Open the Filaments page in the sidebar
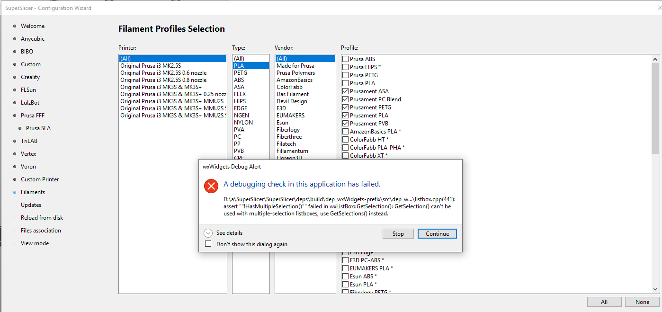Image resolution: width=662 pixels, height=312 pixels. (x=31, y=192)
